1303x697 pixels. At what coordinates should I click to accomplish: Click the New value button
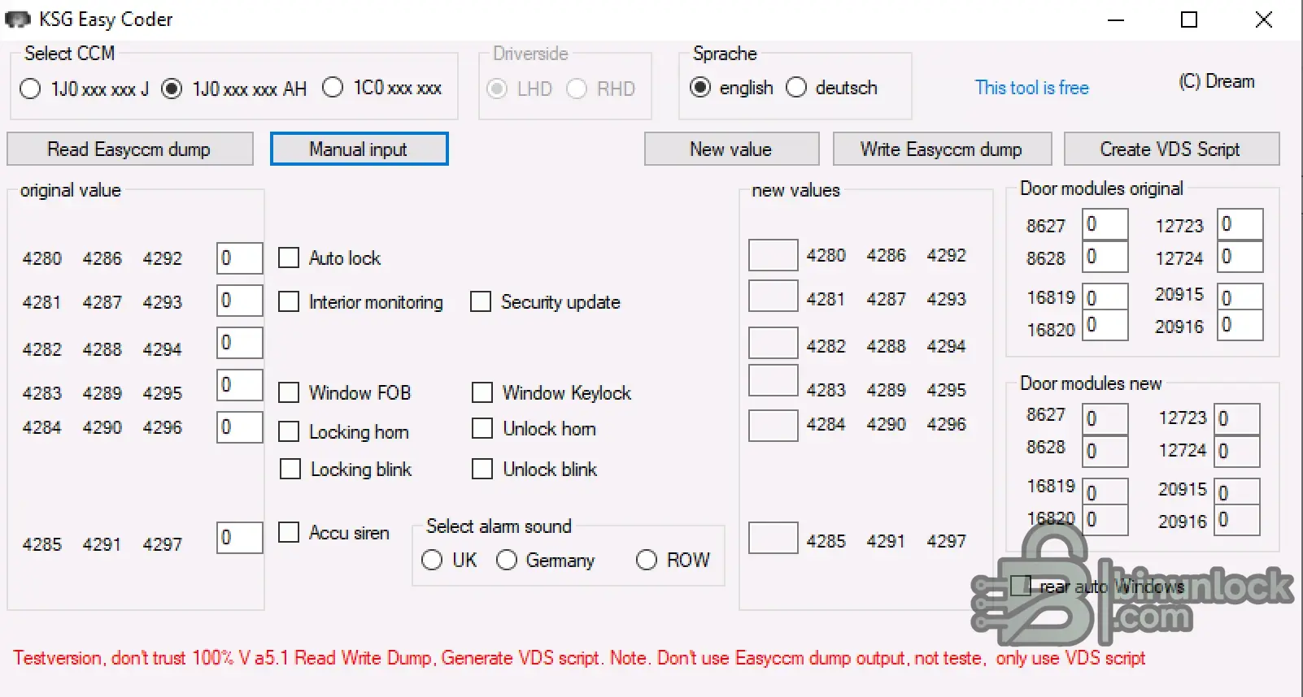pos(731,149)
